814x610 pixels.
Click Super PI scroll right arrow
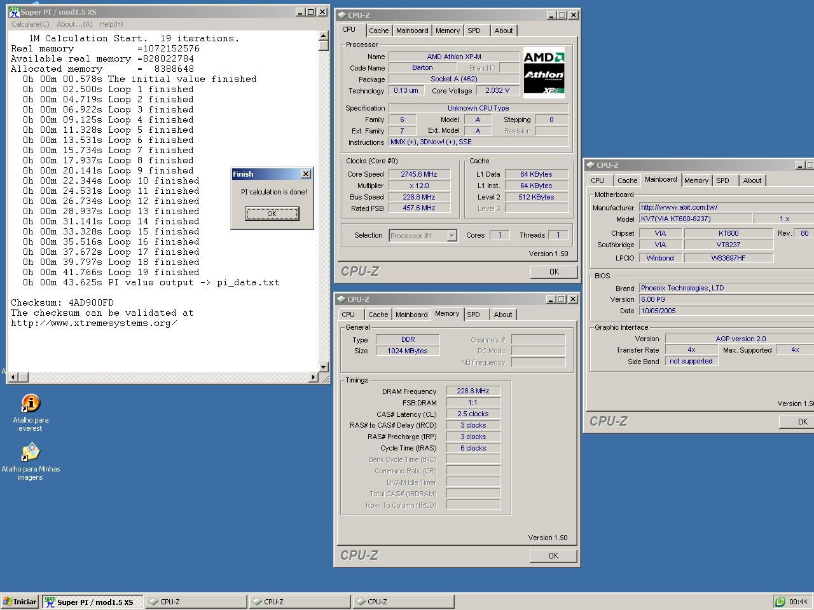tap(313, 377)
